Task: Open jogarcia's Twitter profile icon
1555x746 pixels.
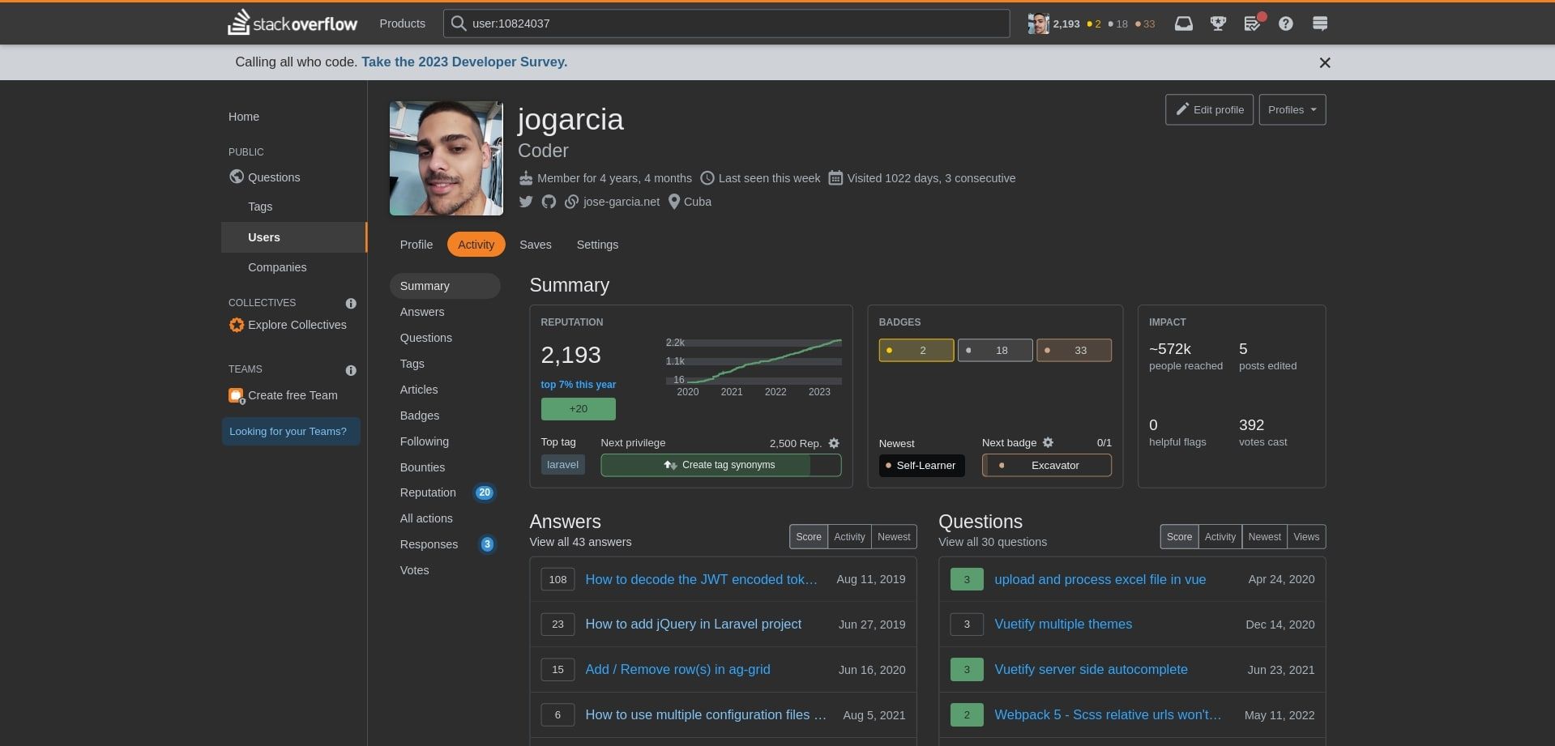Action: (x=526, y=202)
